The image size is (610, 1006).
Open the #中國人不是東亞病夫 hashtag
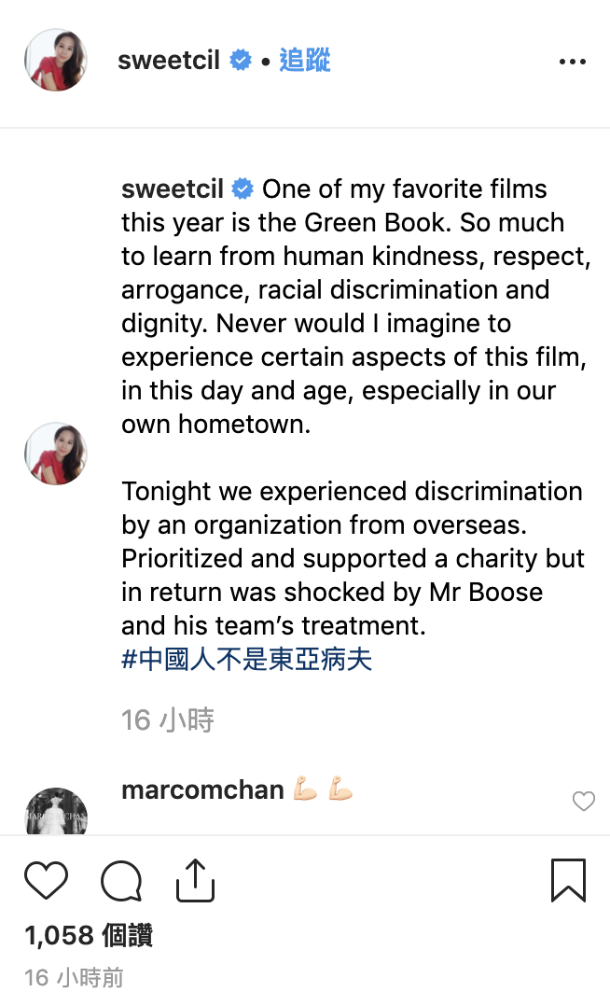pos(247,659)
